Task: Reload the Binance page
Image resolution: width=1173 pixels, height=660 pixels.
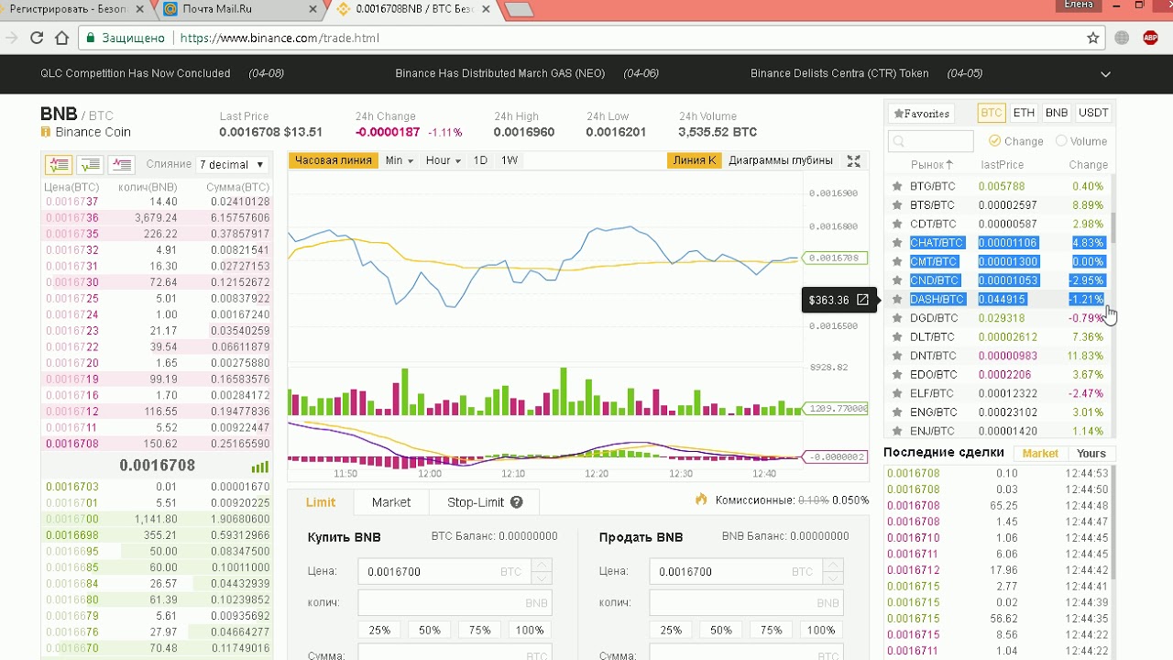Action: (x=37, y=38)
